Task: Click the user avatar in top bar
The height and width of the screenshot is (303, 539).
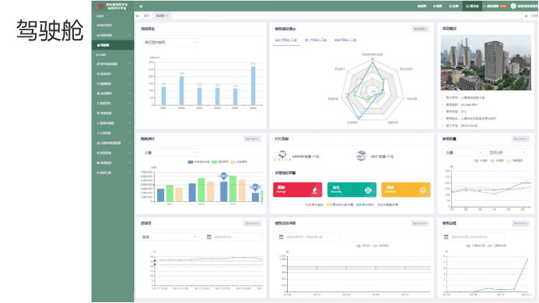Action: coord(513,6)
